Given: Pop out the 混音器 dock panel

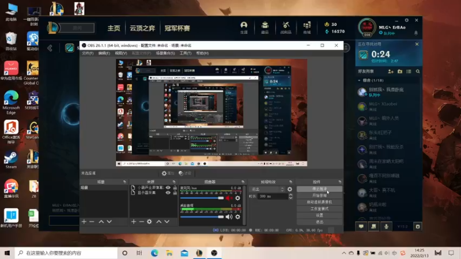Looking at the screenshot, I should point(243,182).
